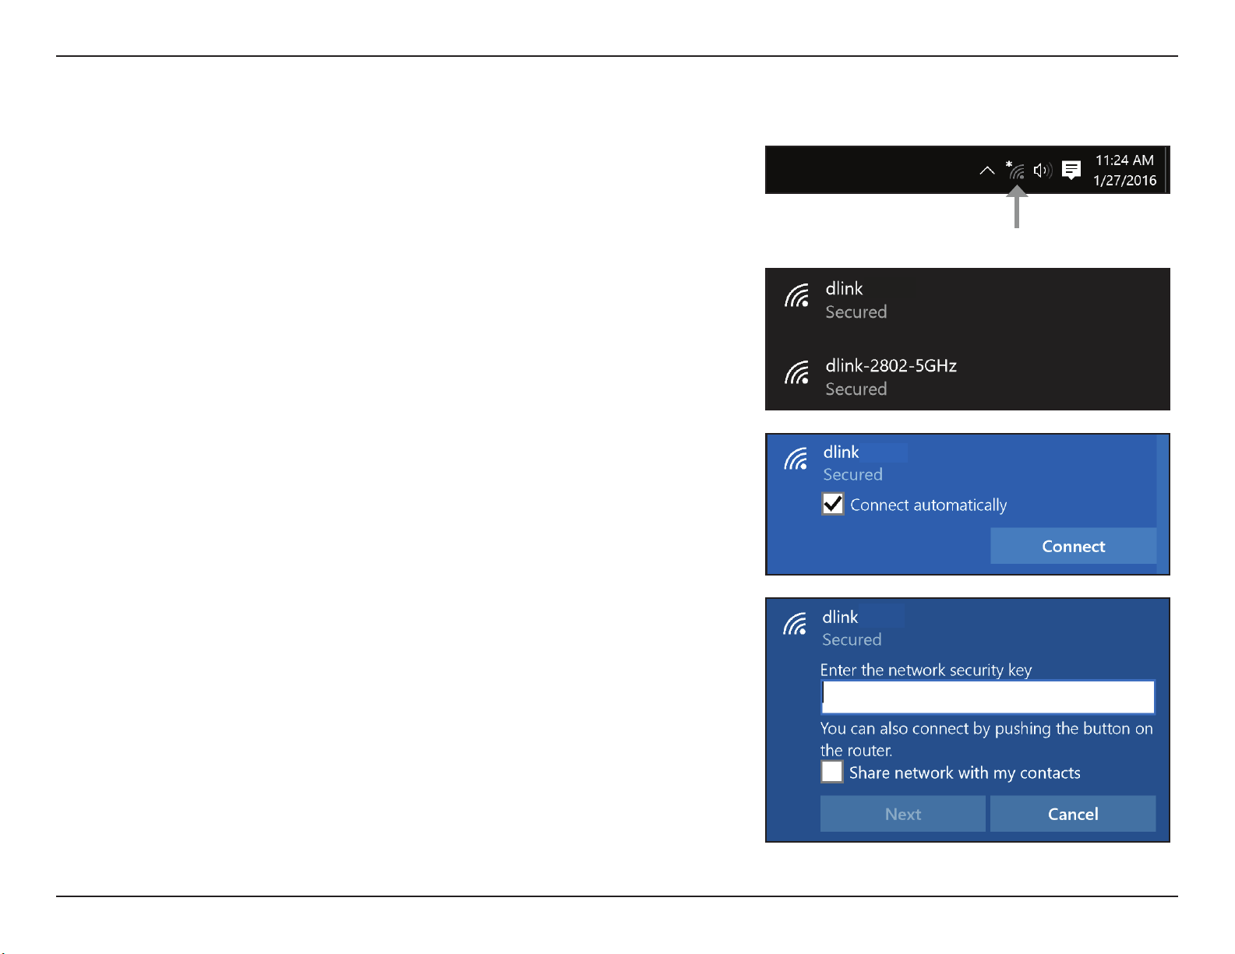
Task: Open the volume speaker icon in taskbar
Action: [x=1043, y=170]
